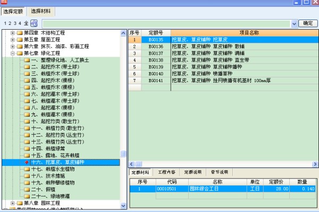
Task: Open 八、起挖灌木(裸根) folder
Action: [53, 108]
